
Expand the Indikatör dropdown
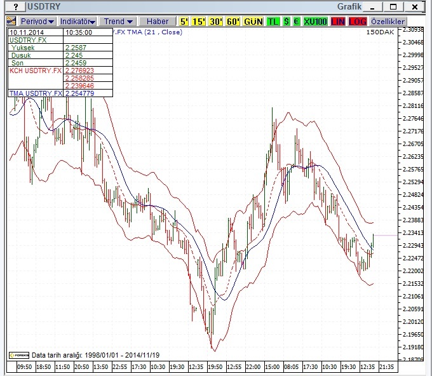78,21
